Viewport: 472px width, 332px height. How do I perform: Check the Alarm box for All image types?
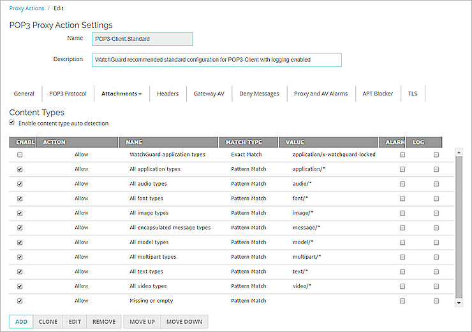[402, 213]
